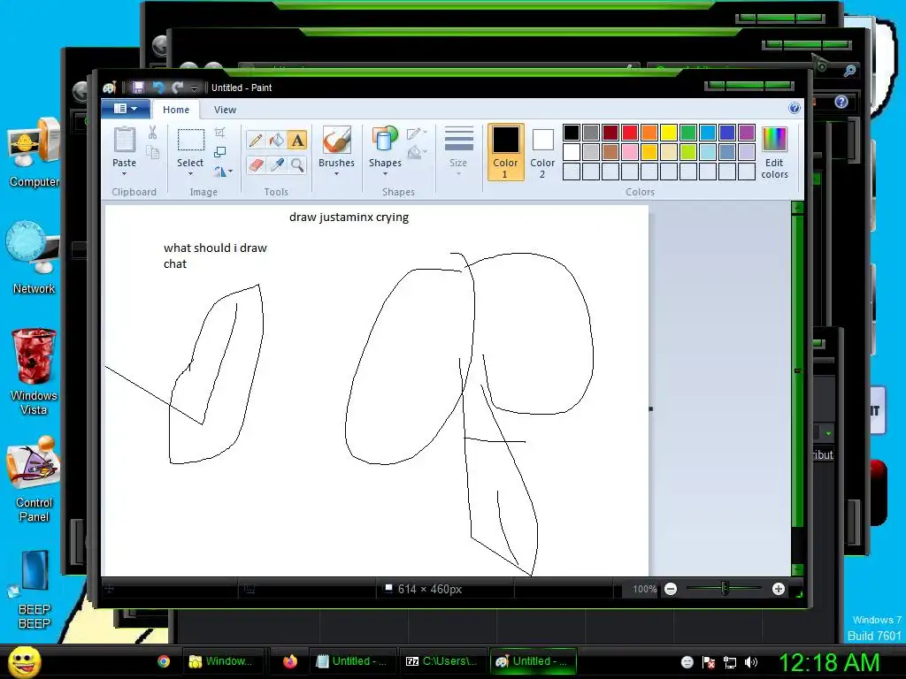
Task: Switch to the Home ribbon tab
Action: point(176,110)
